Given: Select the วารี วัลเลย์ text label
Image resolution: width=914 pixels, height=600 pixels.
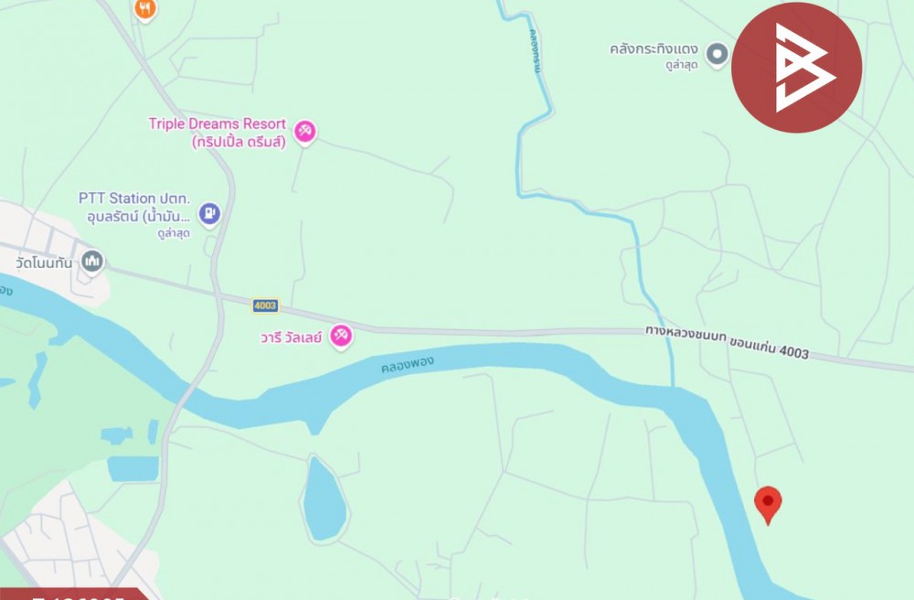Looking at the screenshot, I should tap(291, 337).
